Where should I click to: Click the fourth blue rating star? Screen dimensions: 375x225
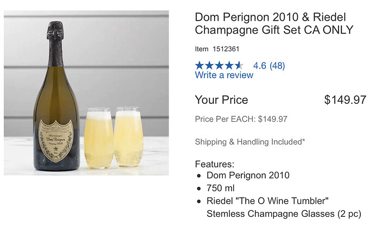(229, 66)
